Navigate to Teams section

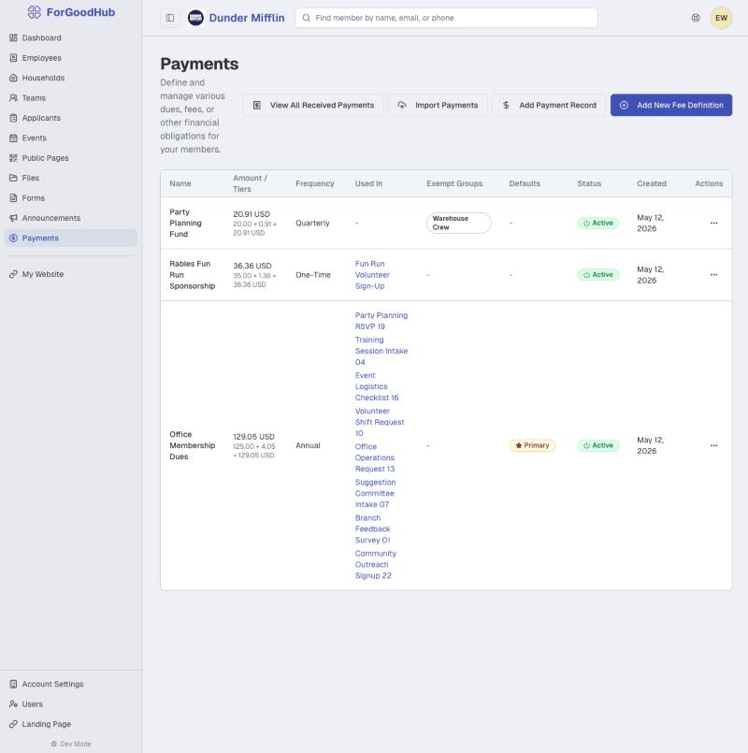click(x=71, y=98)
